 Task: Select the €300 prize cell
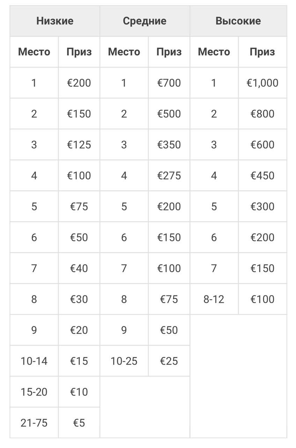pyautogui.click(x=262, y=206)
